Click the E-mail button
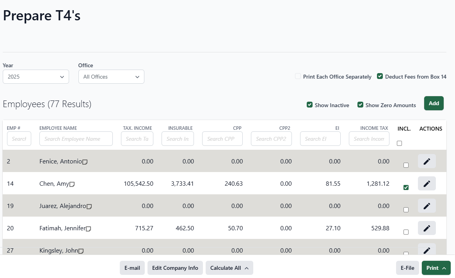This screenshot has height=278, width=455. (x=132, y=268)
